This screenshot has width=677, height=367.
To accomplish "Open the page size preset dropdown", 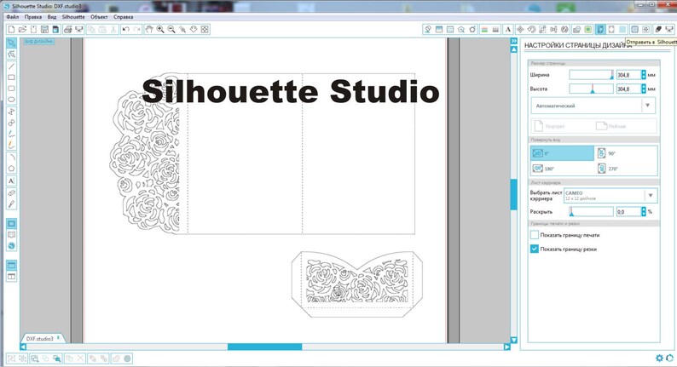I will [x=593, y=106].
